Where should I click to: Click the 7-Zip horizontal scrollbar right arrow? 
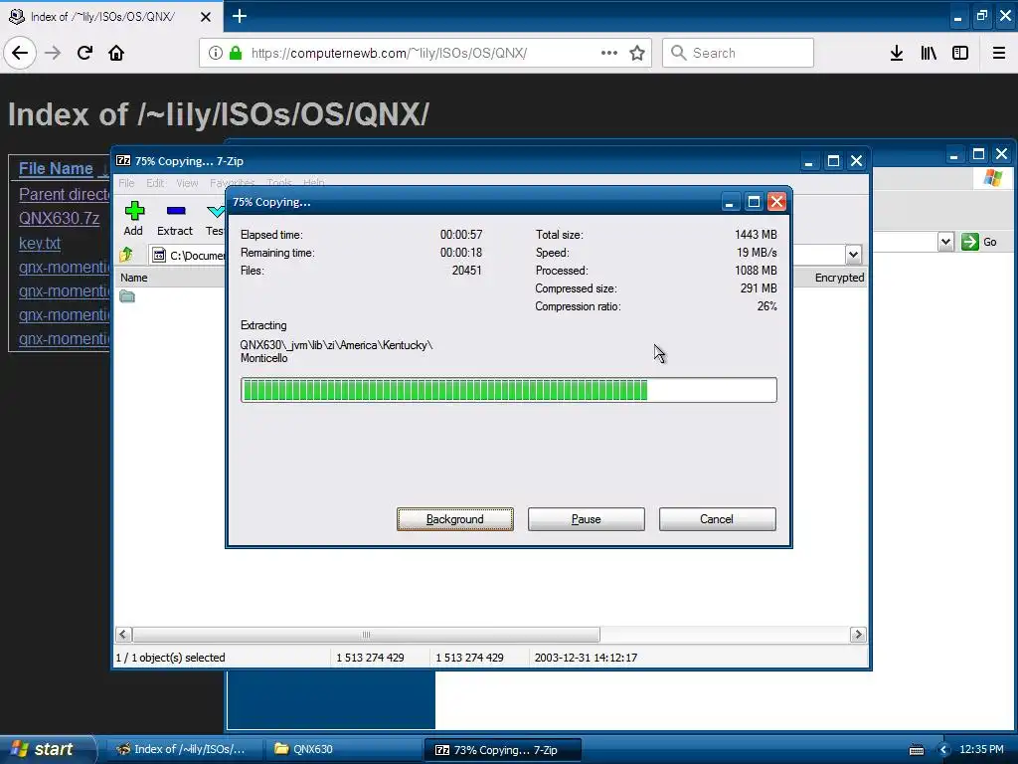[x=858, y=635]
